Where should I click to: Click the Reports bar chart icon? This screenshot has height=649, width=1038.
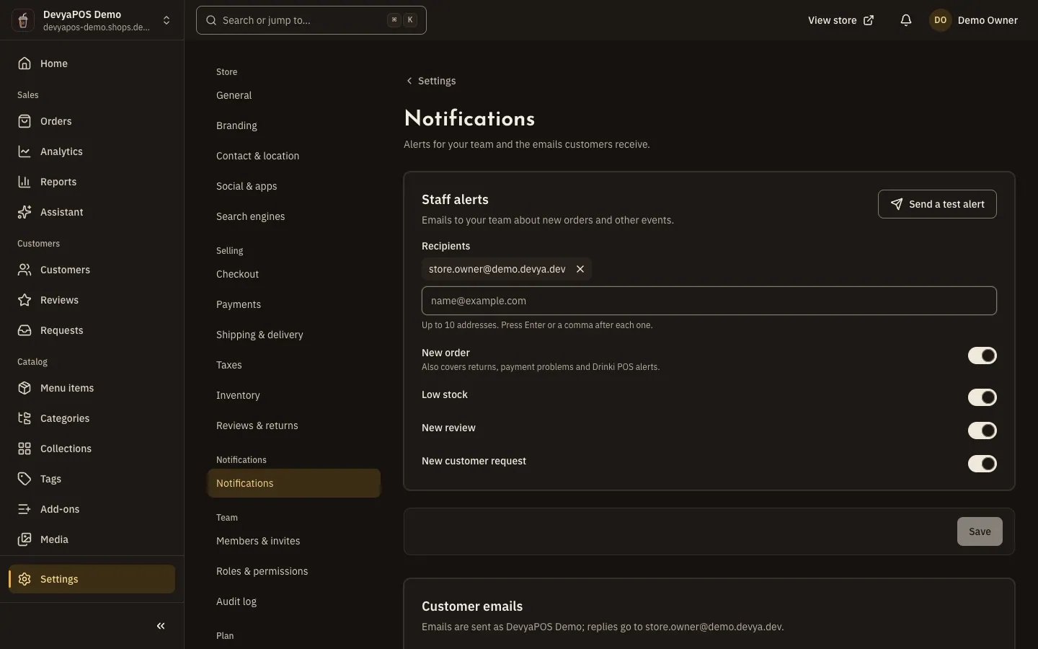25,182
